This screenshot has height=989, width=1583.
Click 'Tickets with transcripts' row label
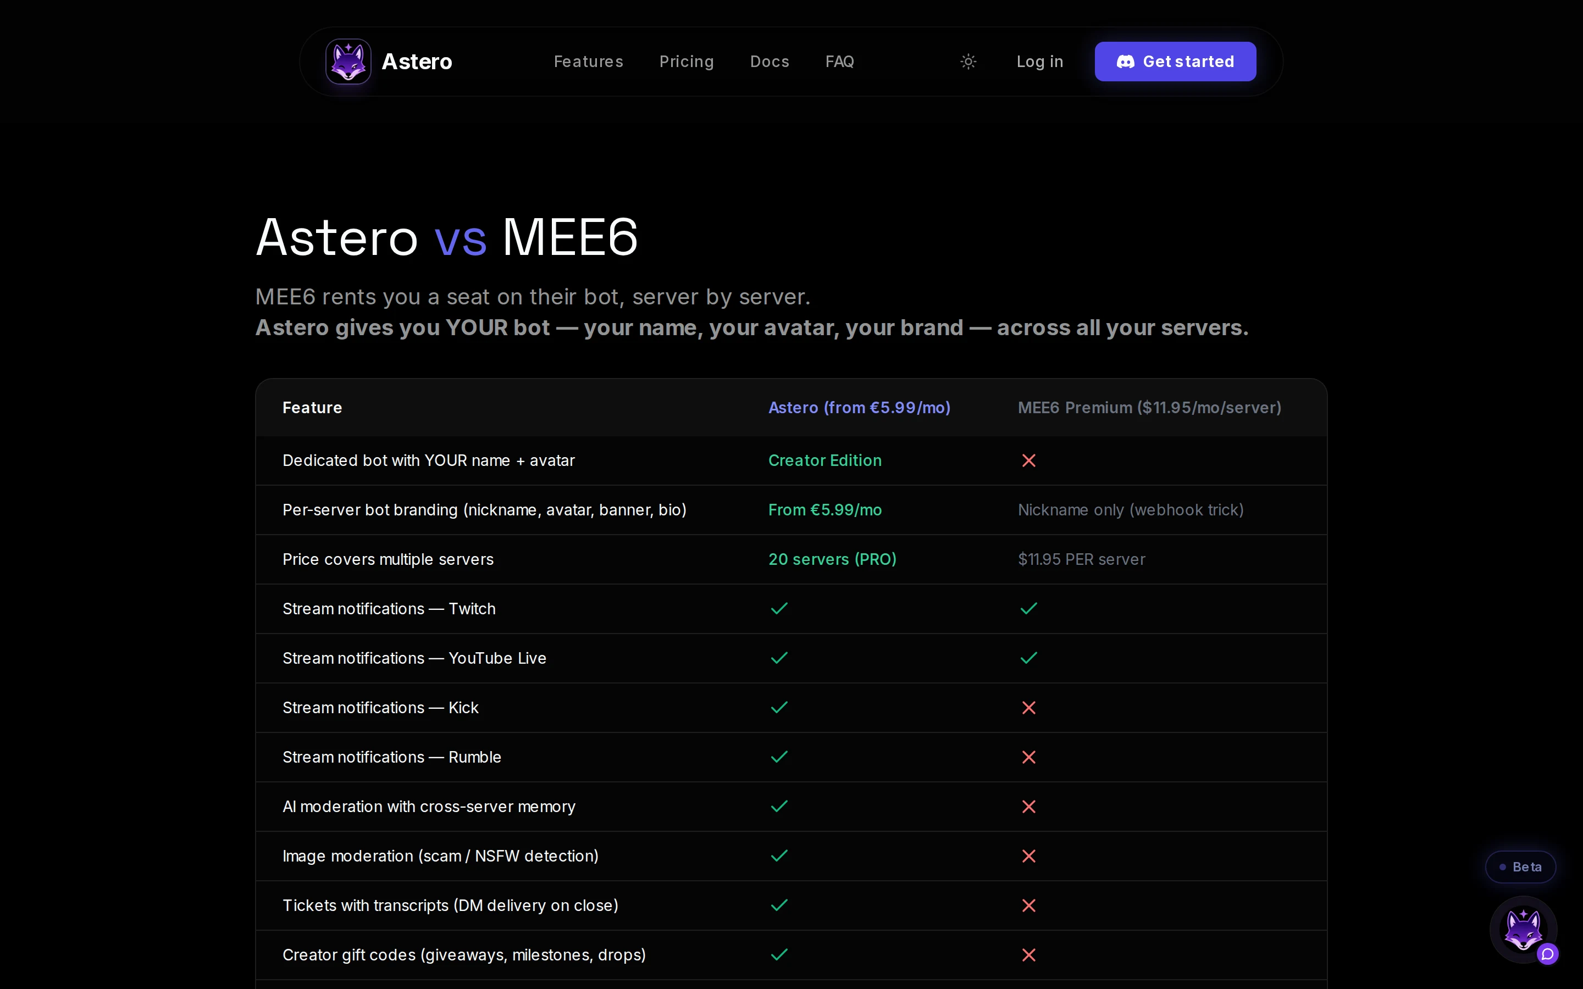(450, 905)
